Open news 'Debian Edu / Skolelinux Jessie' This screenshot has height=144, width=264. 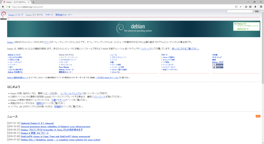click(61, 140)
